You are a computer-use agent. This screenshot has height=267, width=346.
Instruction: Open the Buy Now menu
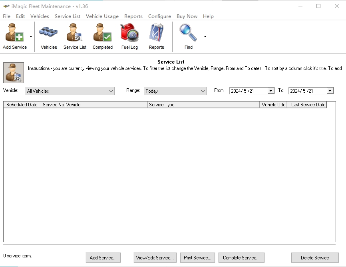(187, 16)
